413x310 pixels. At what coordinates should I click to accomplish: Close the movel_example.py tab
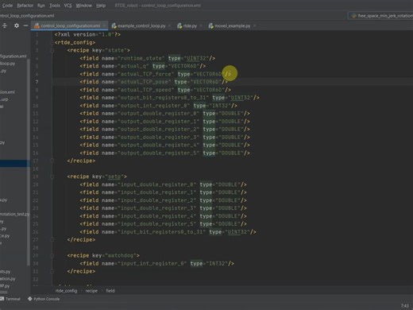click(254, 25)
